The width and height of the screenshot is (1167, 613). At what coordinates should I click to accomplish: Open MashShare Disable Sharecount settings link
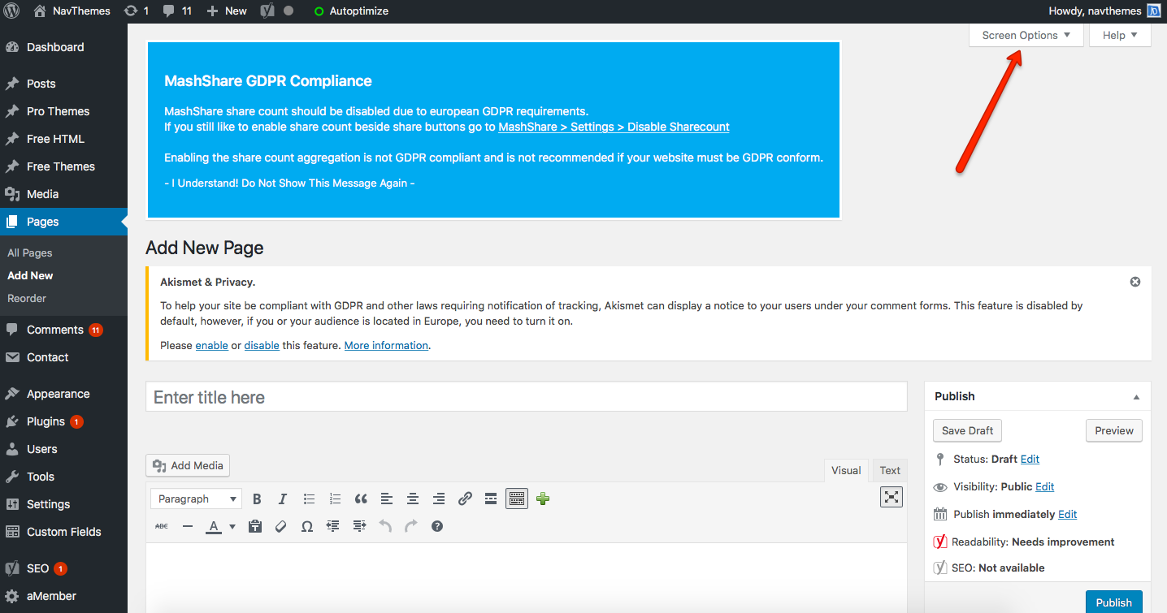tap(614, 127)
